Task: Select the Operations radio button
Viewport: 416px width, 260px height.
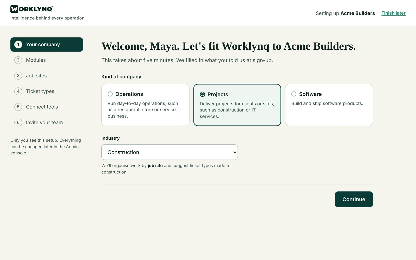Action: point(110,94)
